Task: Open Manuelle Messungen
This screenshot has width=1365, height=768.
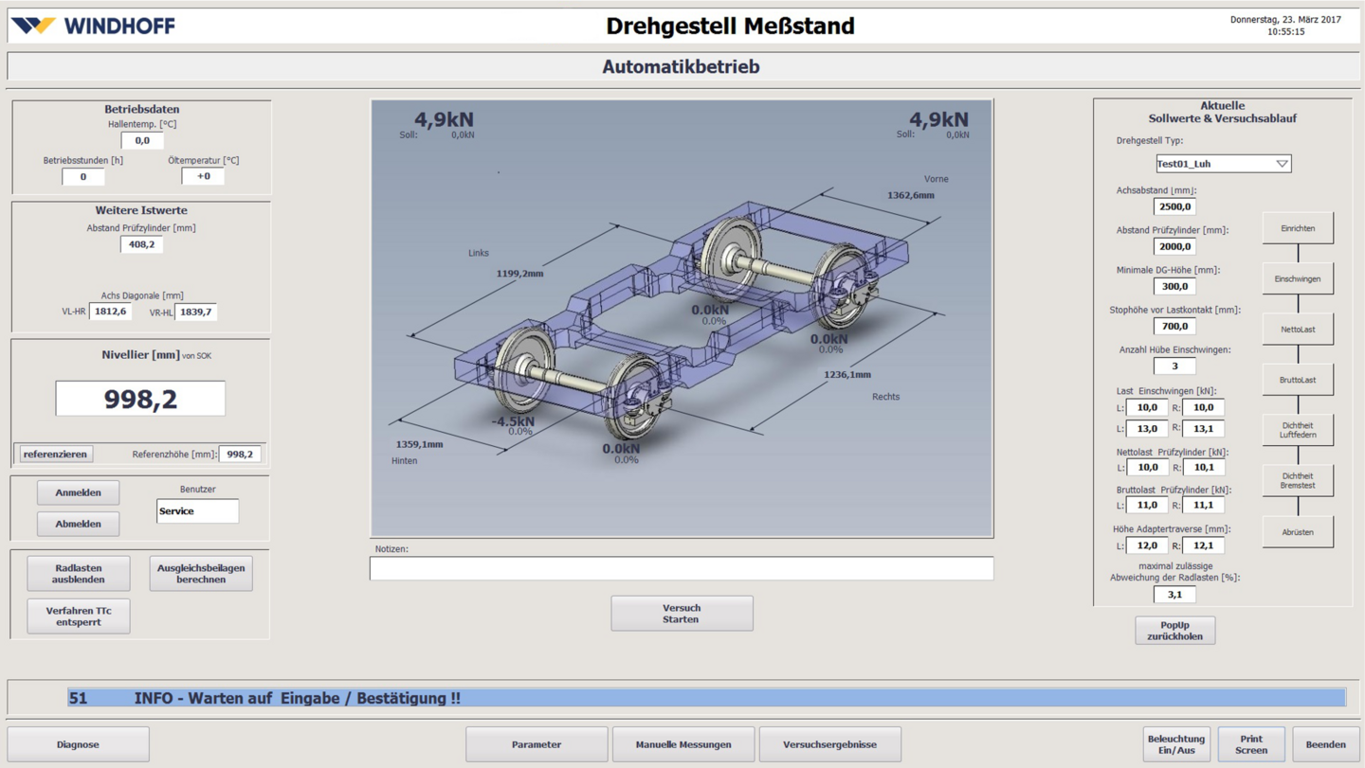Action: 683,744
